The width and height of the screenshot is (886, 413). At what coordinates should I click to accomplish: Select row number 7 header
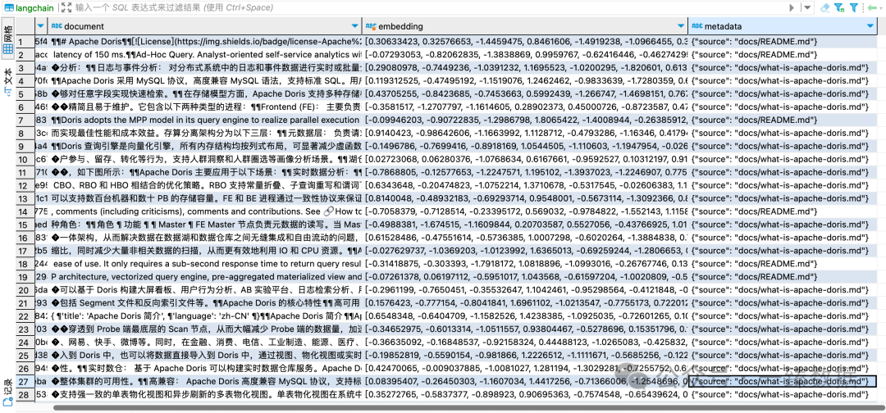click(24, 120)
